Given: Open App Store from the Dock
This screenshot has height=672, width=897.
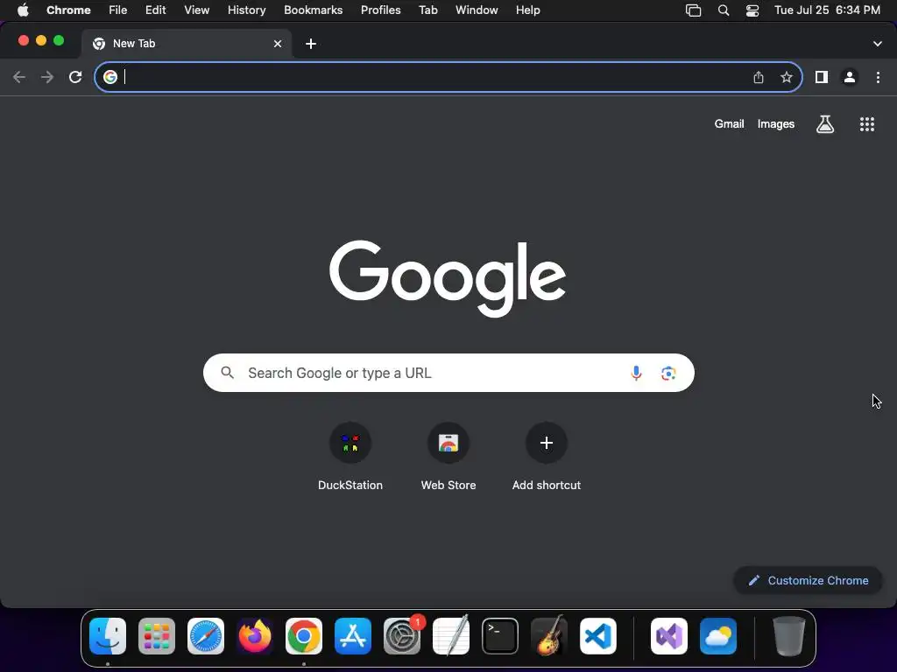Looking at the screenshot, I should 353,636.
